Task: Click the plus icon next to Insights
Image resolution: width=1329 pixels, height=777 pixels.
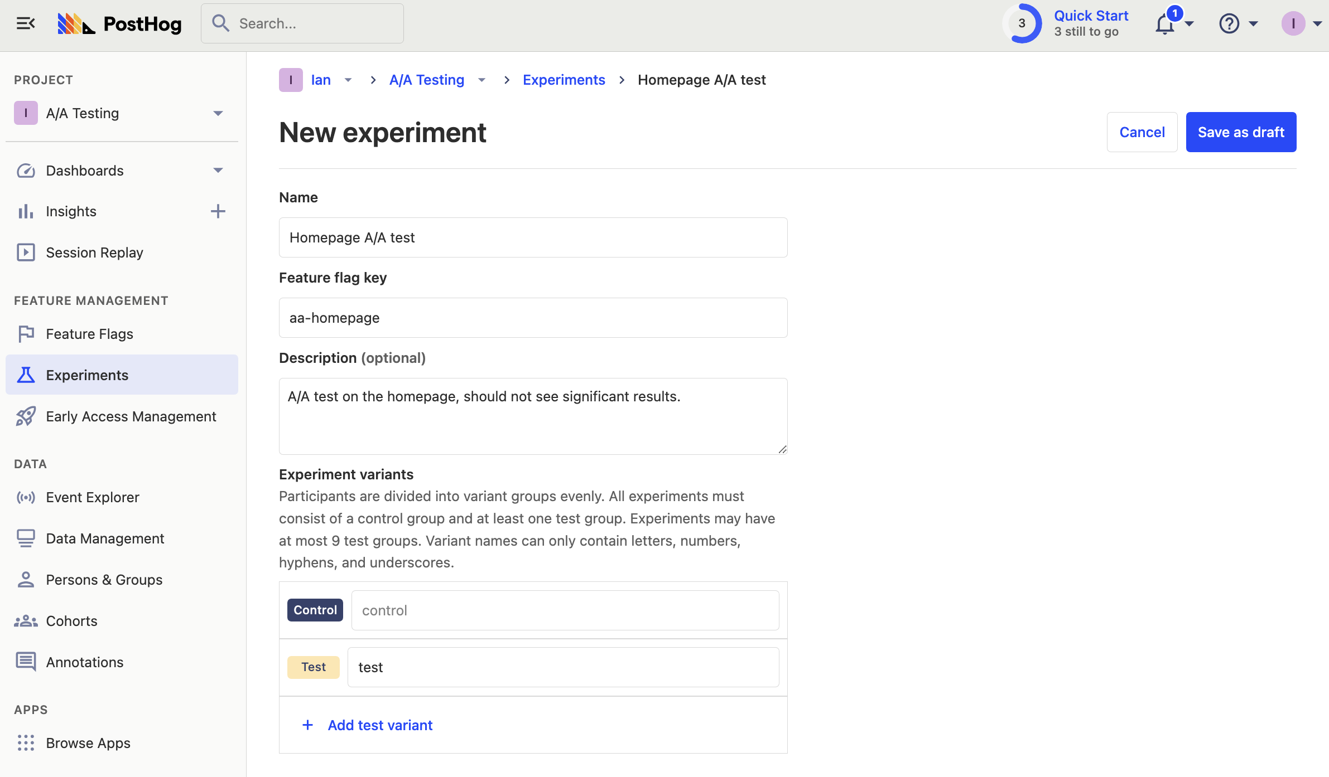Action: pyautogui.click(x=218, y=211)
